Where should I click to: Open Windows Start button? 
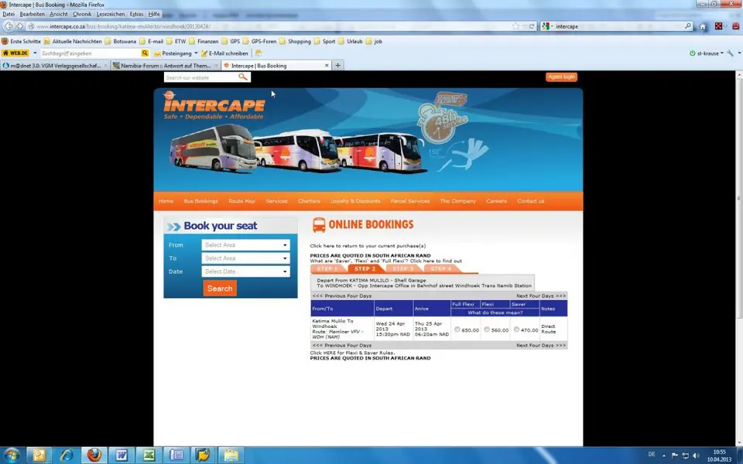pyautogui.click(x=10, y=455)
